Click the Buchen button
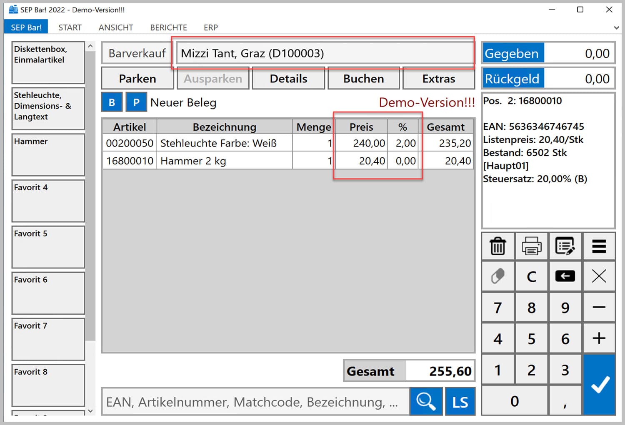The width and height of the screenshot is (625, 425). coord(364,78)
